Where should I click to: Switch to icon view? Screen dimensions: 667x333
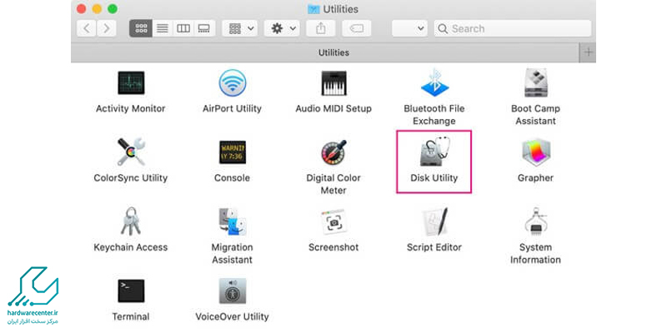(141, 28)
